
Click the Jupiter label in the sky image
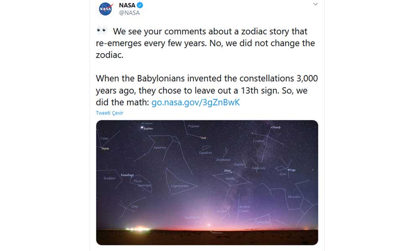tap(148, 128)
